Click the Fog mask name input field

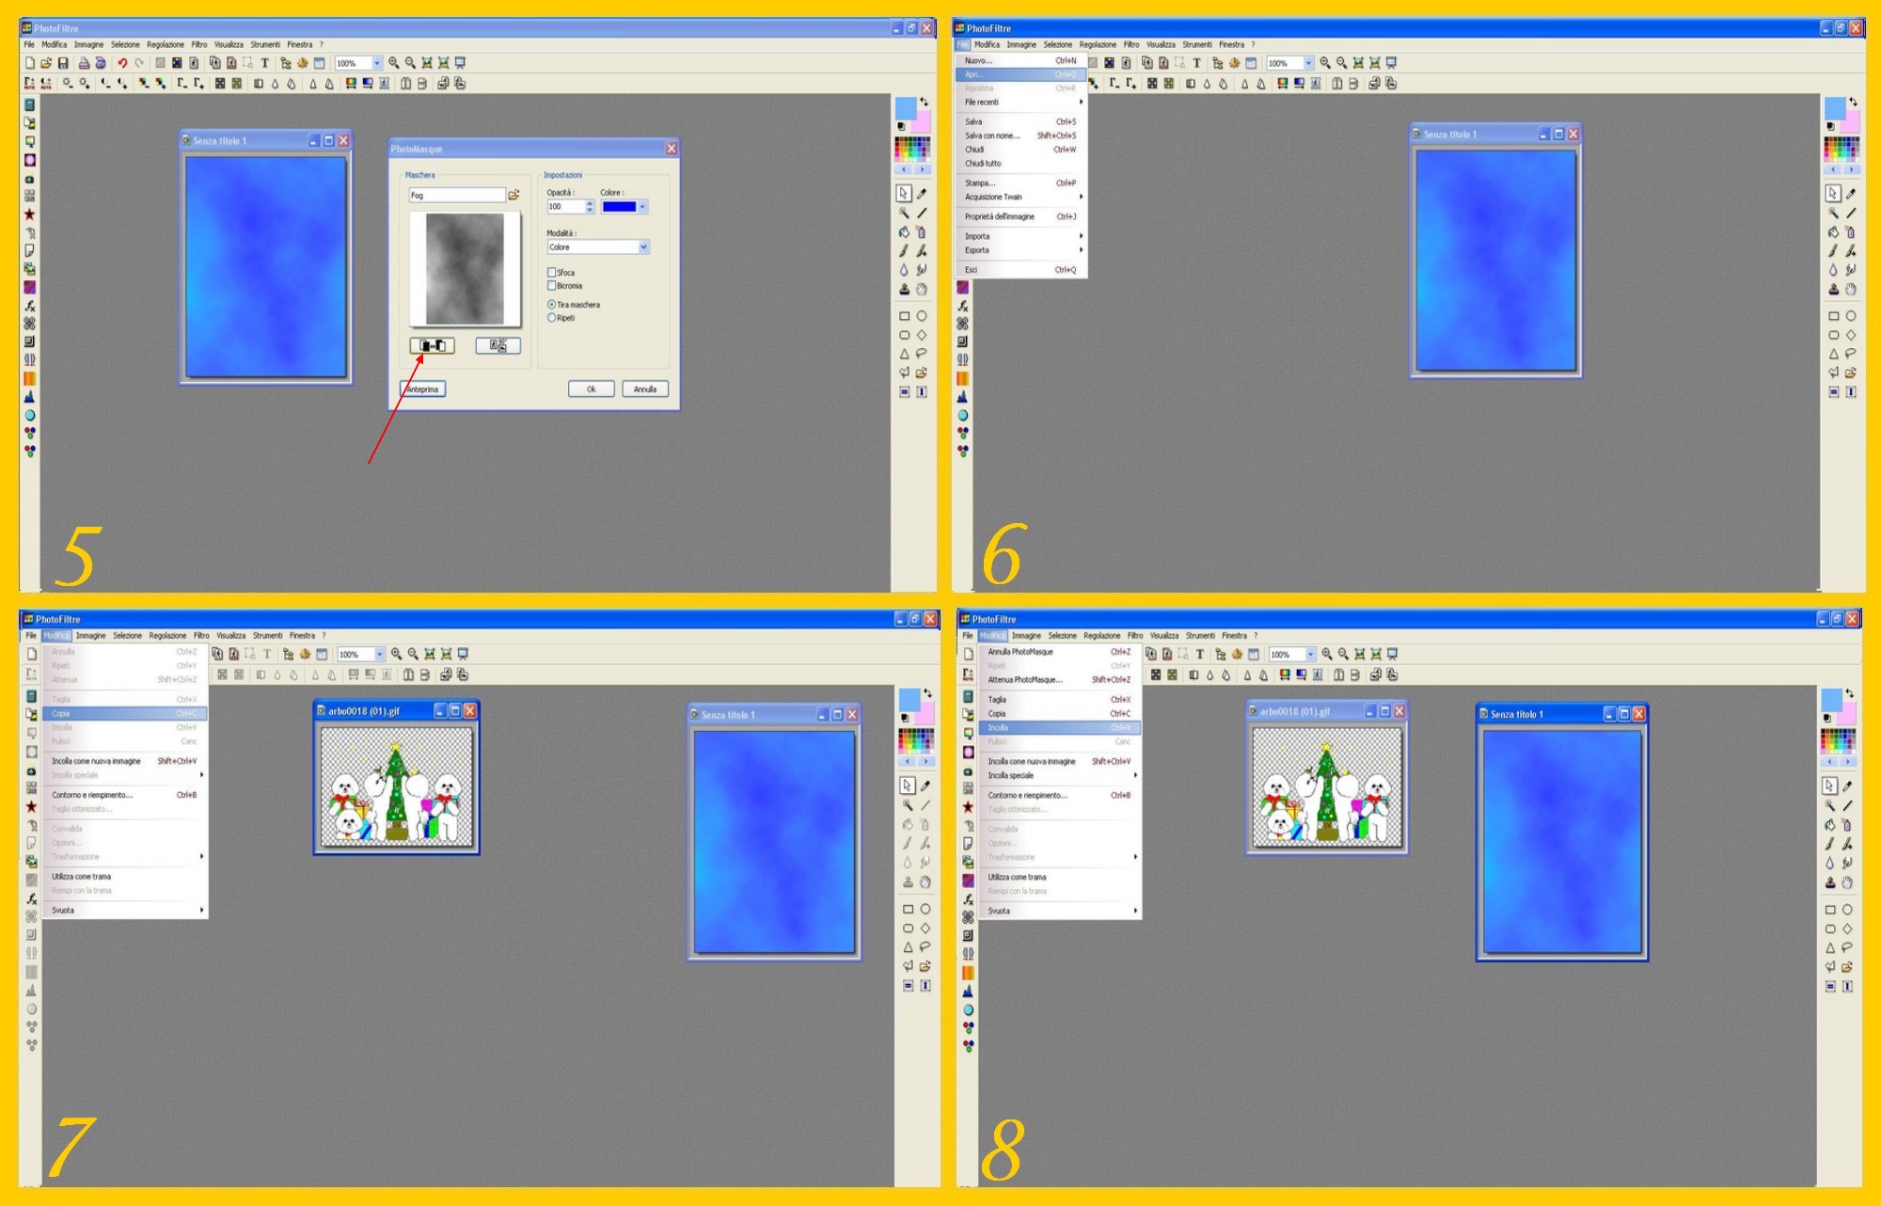pos(457,196)
